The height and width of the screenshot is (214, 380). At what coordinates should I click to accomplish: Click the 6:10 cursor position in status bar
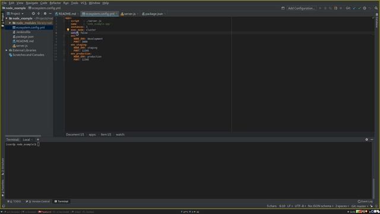coord(282,206)
